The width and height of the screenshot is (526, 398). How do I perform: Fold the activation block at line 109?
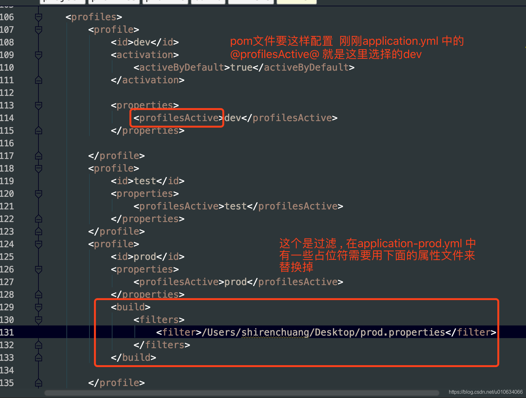click(x=38, y=55)
